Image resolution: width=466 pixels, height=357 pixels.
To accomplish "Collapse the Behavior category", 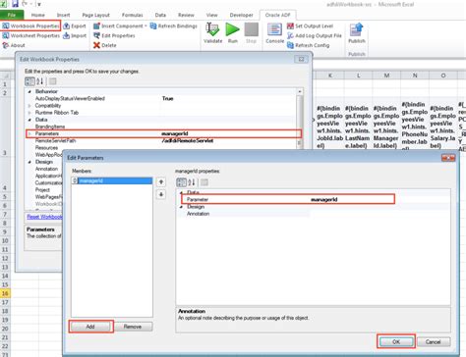I will click(29, 92).
